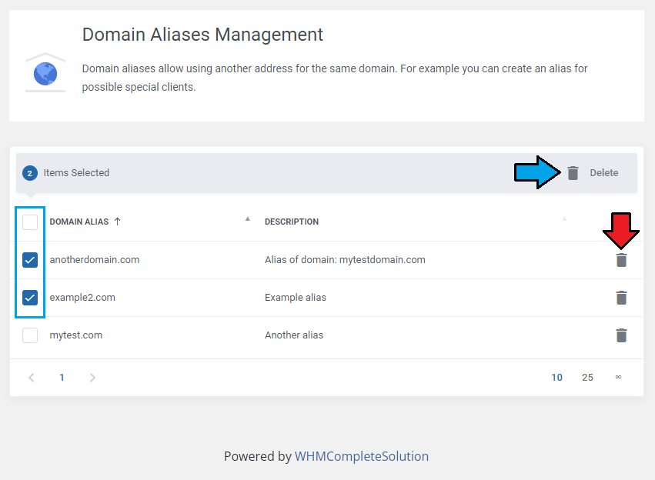
Task: Click the anotherdomain.com alias name
Action: tap(95, 260)
